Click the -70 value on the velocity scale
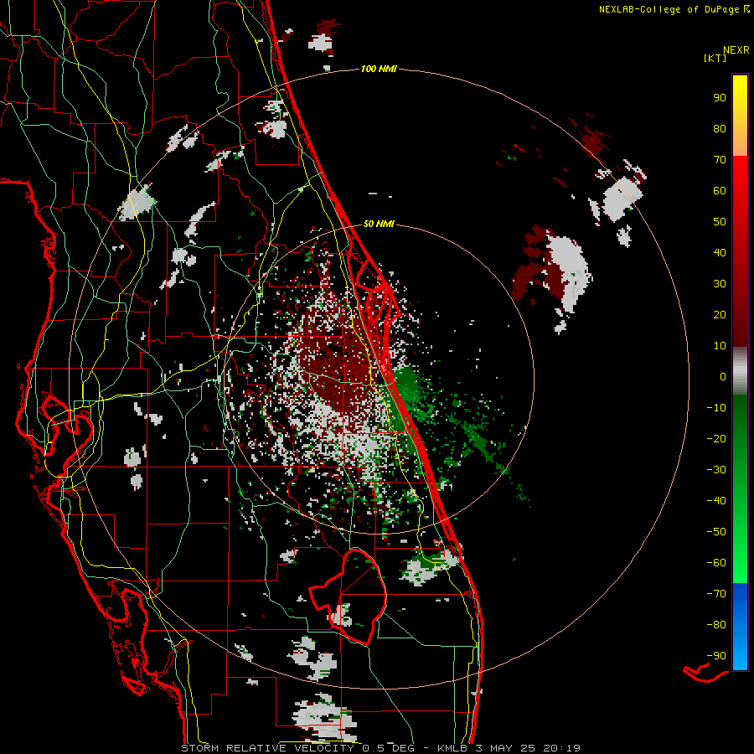754x754 pixels. pyautogui.click(x=716, y=594)
